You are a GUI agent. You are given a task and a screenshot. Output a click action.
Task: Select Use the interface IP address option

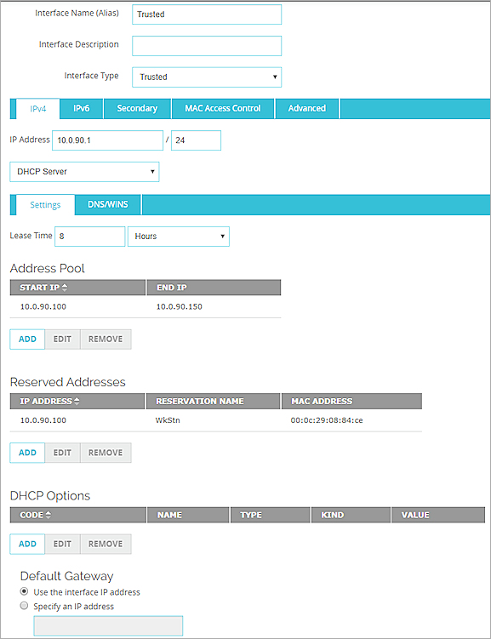[x=24, y=591]
